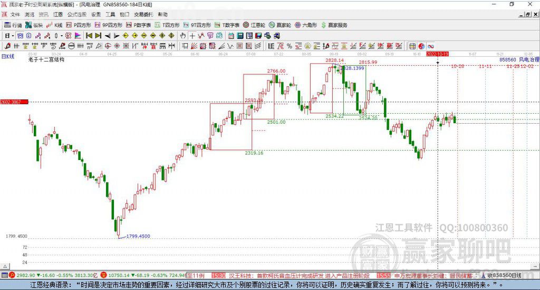Click the up triangle beside indicator scale
540x290 pixels.
(5, 266)
